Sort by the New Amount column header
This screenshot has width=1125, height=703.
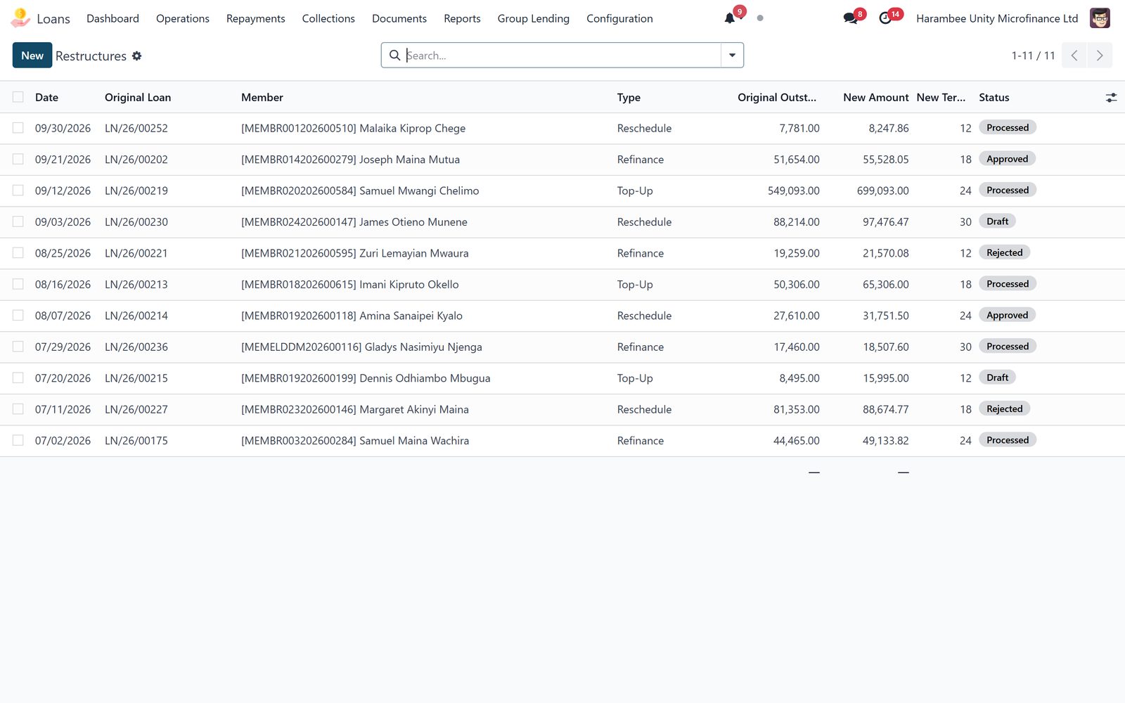pyautogui.click(x=876, y=98)
